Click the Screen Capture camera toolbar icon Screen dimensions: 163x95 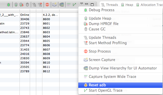[x=54, y=5]
